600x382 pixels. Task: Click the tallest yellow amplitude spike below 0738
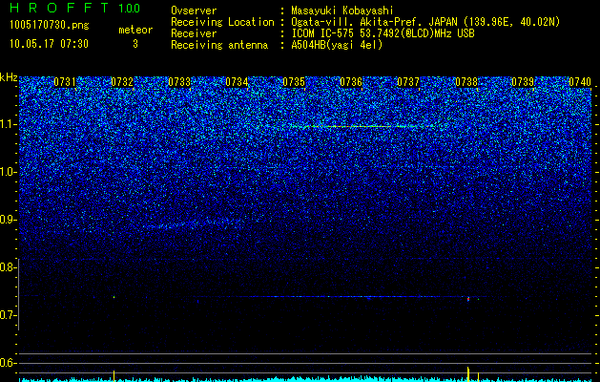[x=468, y=374]
